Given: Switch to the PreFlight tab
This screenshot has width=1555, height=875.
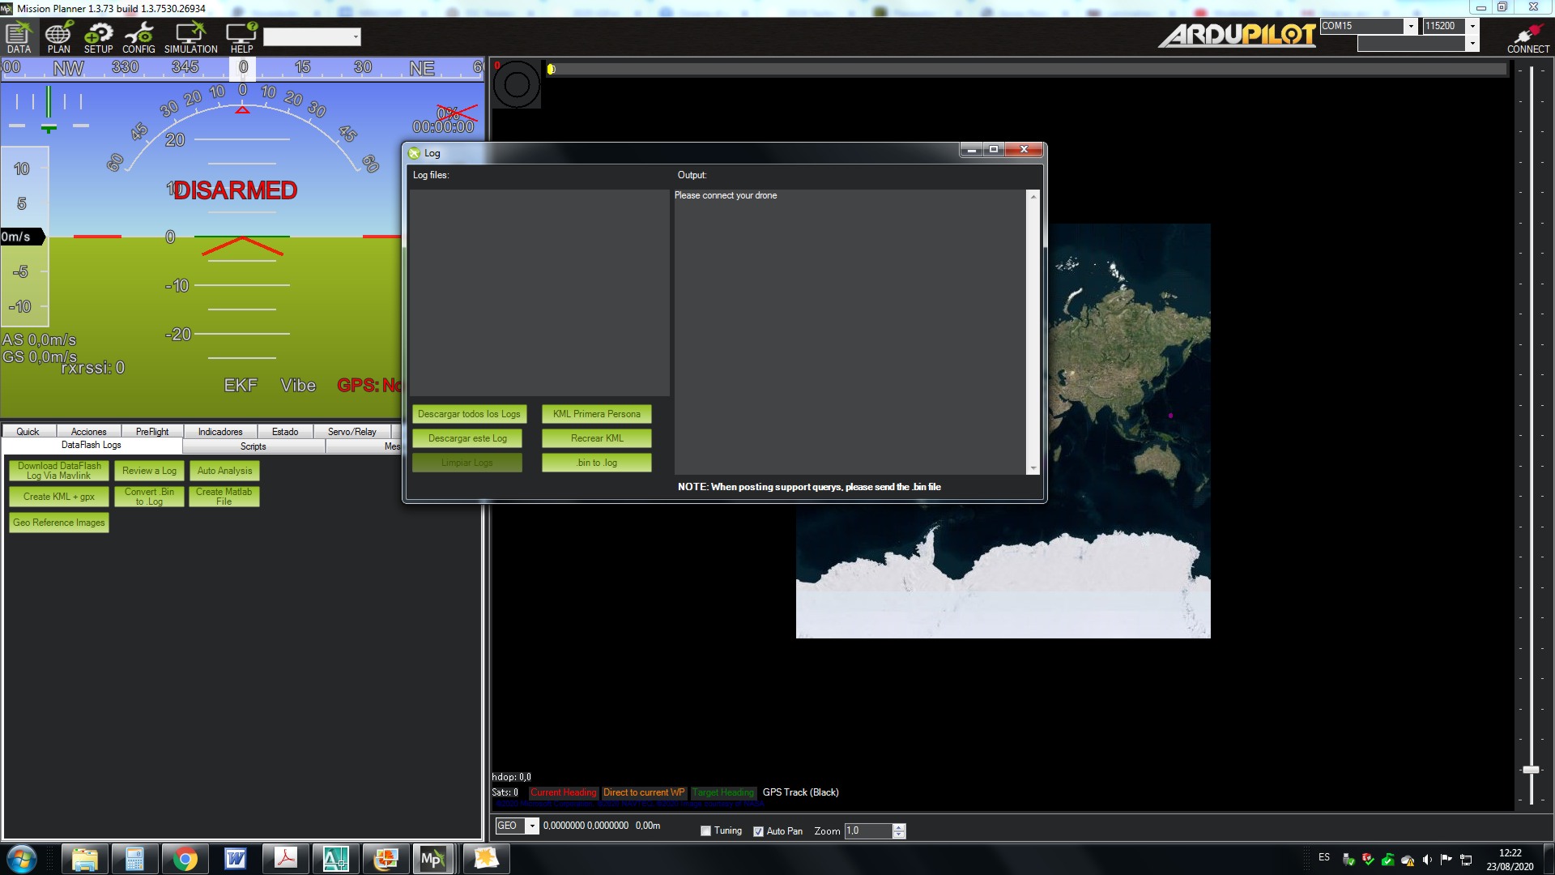Looking at the screenshot, I should pyautogui.click(x=152, y=432).
